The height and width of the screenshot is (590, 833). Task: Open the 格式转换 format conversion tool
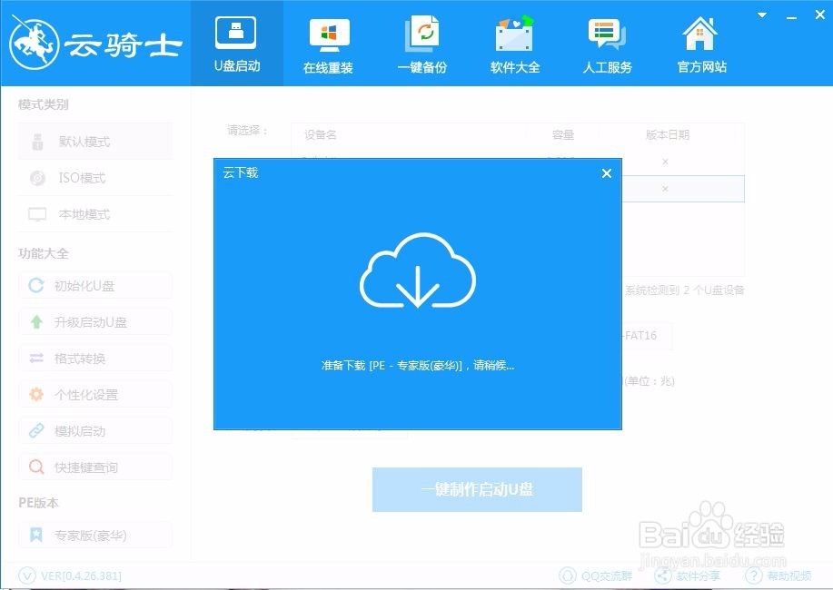(94, 358)
